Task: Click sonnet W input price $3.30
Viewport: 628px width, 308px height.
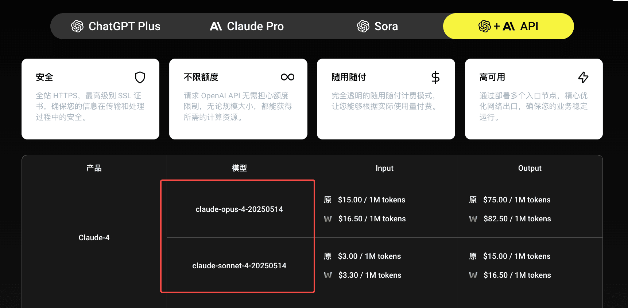Action: 370,275
